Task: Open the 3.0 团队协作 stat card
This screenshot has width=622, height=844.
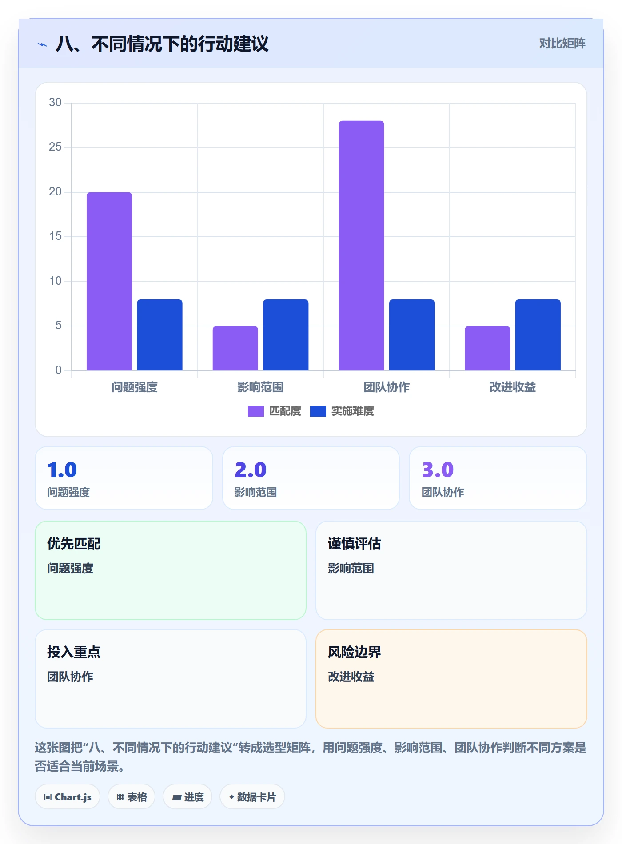Action: [x=498, y=478]
